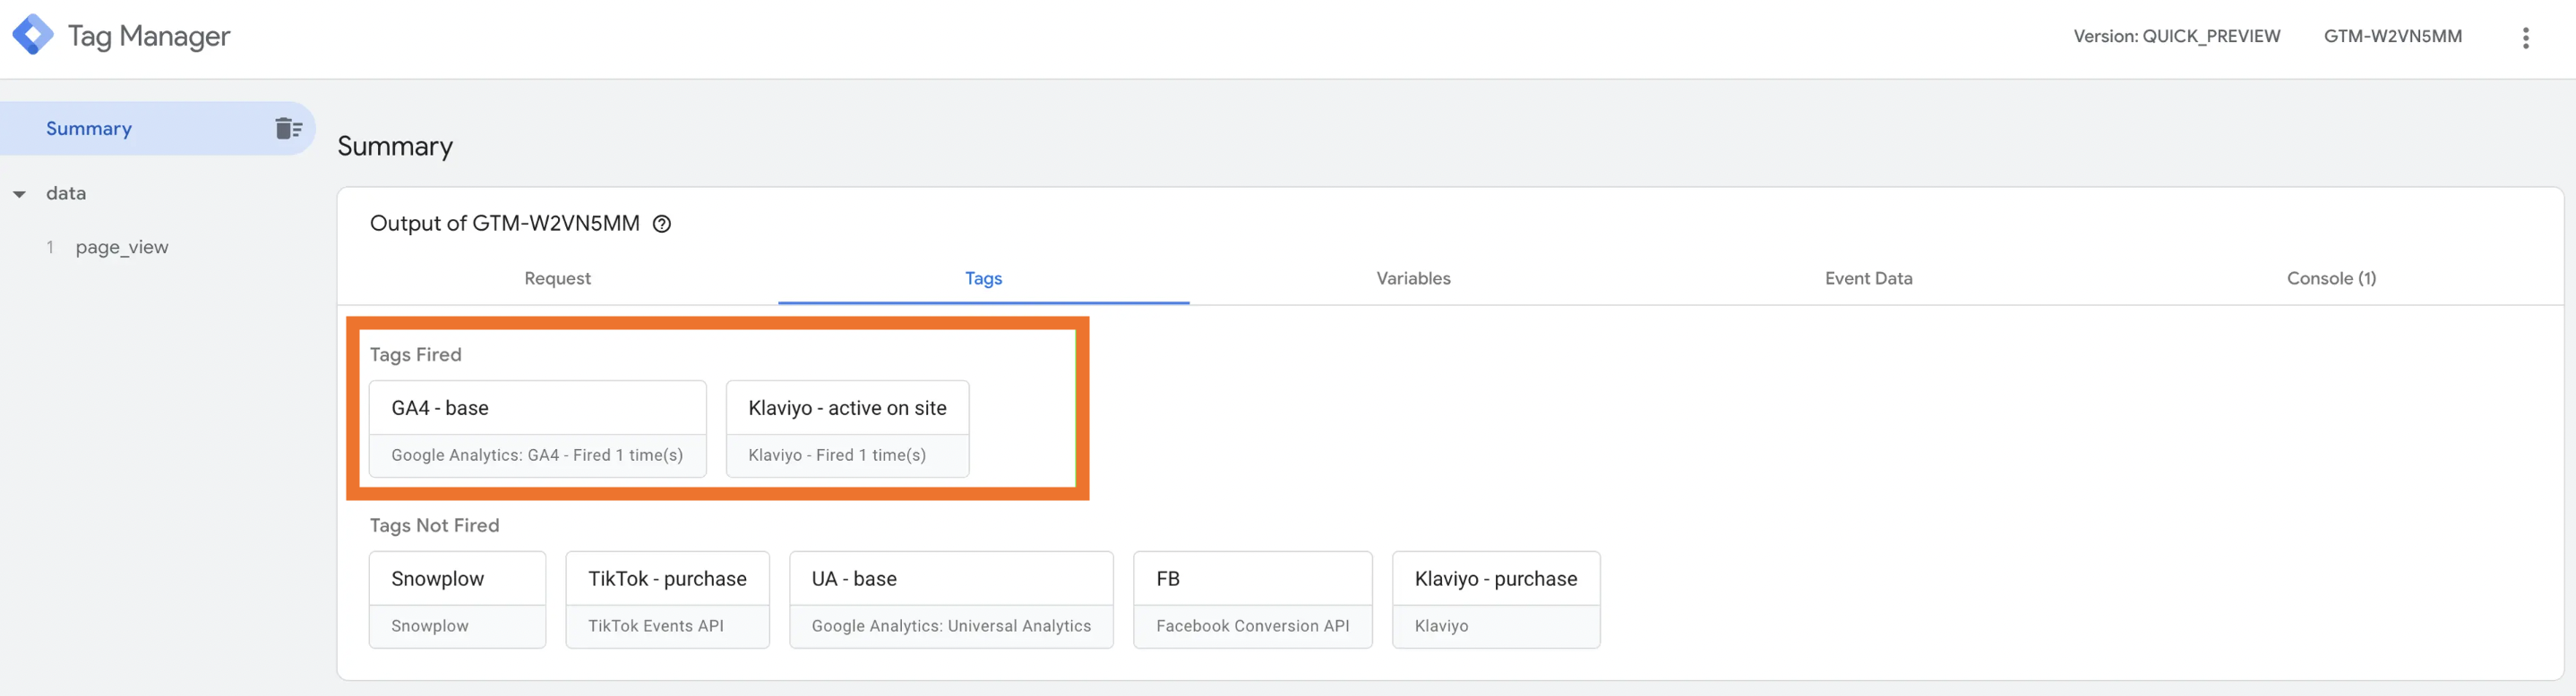This screenshot has width=2576, height=696.
Task: Open the Snowplow tag card
Action: click(x=457, y=599)
